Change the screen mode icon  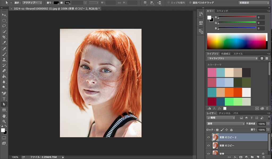4,143
